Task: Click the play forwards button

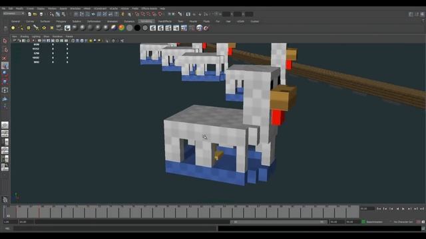Action: coord(403,208)
